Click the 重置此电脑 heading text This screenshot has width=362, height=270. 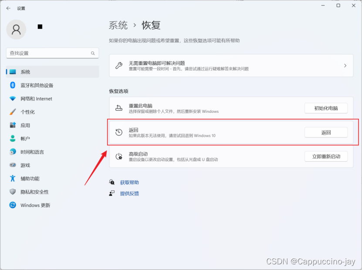click(x=140, y=106)
